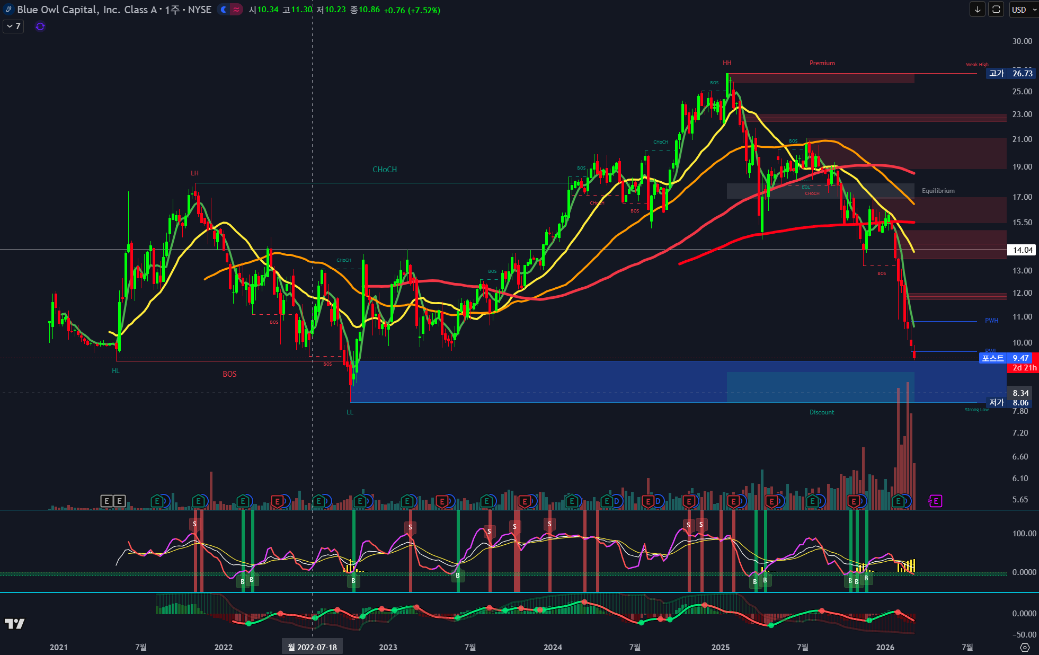Click the down-arrow icon left of USD
This screenshot has width=1039, height=655.
point(977,10)
